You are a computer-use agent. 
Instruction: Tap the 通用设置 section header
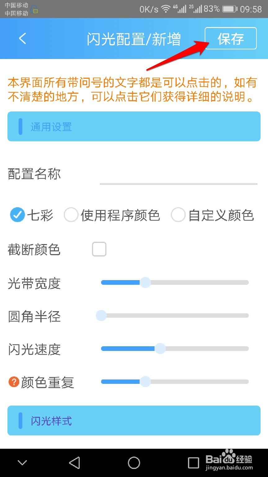134,126
